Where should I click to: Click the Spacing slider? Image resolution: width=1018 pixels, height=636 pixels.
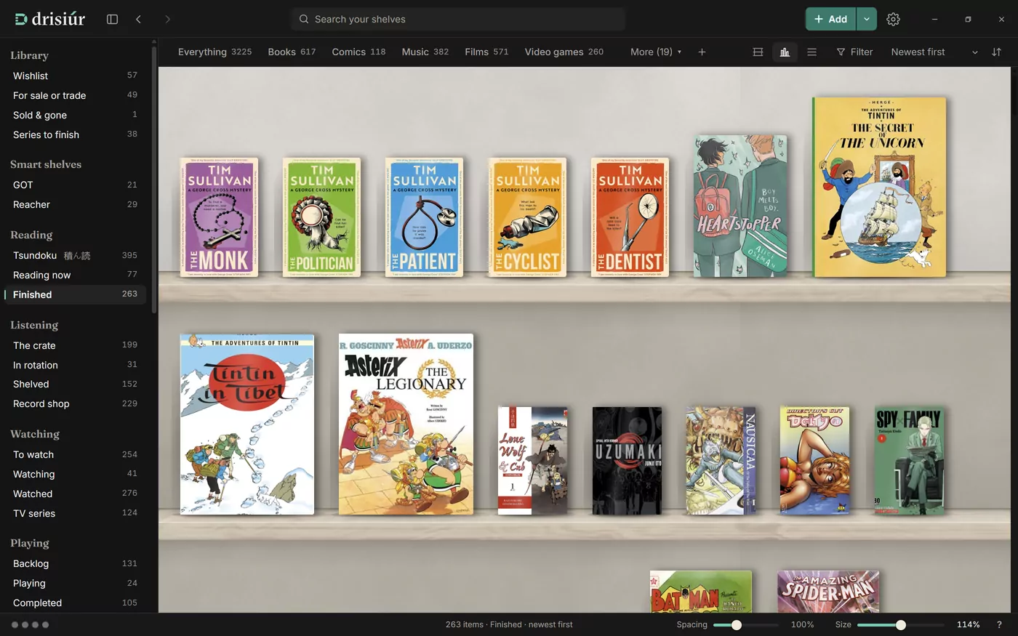tap(745, 624)
